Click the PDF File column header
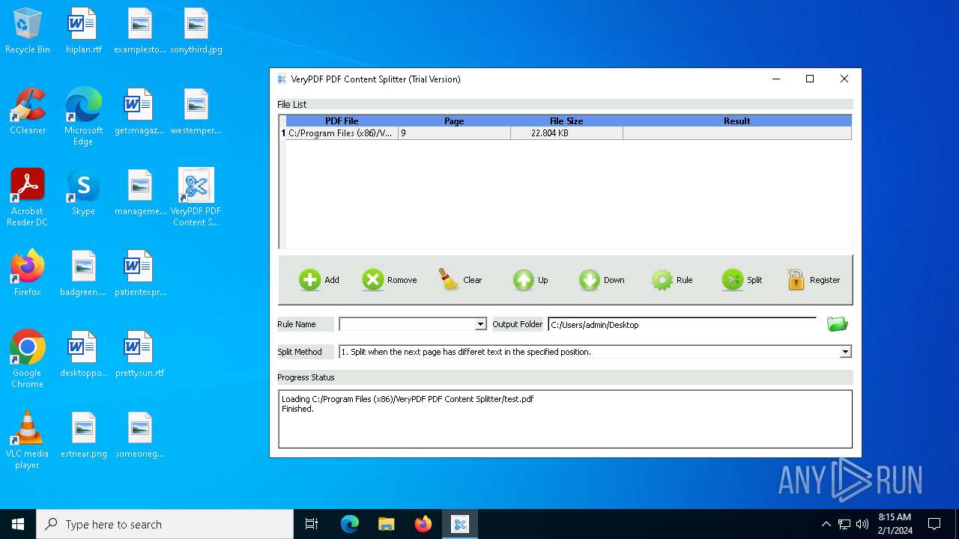This screenshot has height=539, width=959. click(x=342, y=121)
